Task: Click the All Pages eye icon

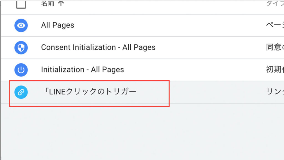Action: (x=21, y=25)
